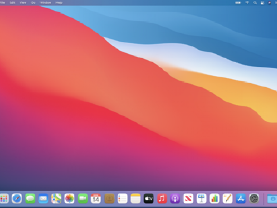Launch Keynote from the Dock
Image resolution: width=277 pixels, height=208 pixels.
(x=202, y=198)
